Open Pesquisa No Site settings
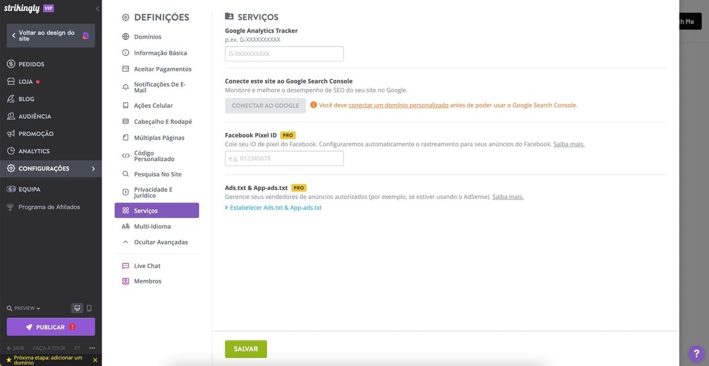Screen dimensions: 709x366 click(157, 174)
